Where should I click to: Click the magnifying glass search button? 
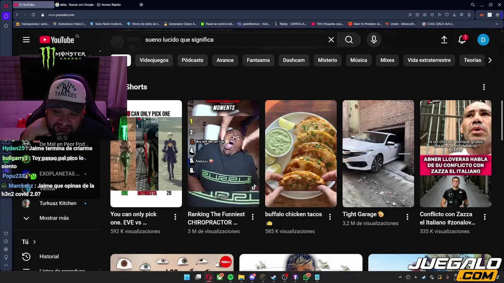tap(349, 40)
